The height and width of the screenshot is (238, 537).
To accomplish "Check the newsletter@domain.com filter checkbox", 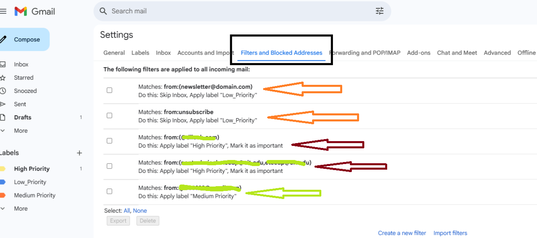I will coord(109,90).
